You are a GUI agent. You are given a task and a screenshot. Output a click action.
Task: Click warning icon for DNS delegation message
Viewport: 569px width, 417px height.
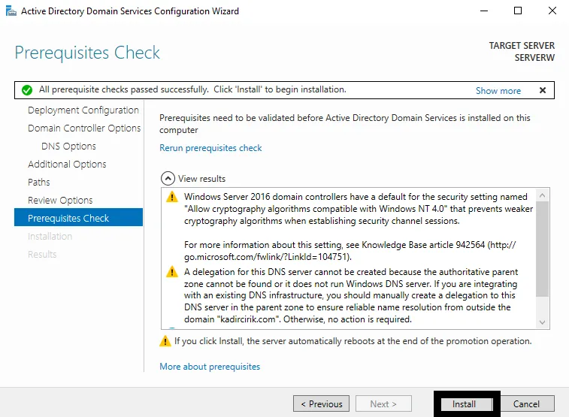[x=172, y=271]
